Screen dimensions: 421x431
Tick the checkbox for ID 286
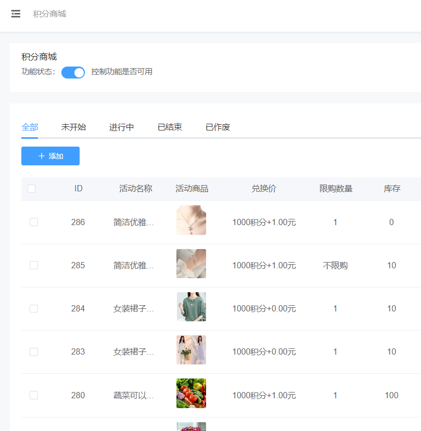click(34, 222)
